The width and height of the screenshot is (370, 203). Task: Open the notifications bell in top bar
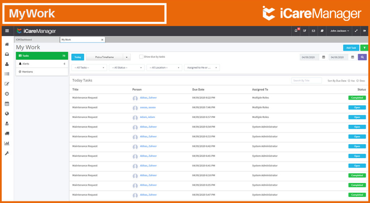(x=296, y=31)
